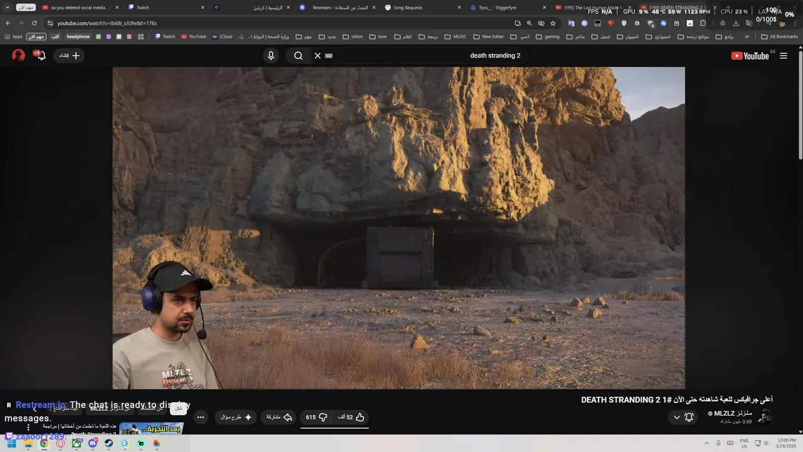The image size is (803, 452).
Task: Open the YouTube hamburger guide menu
Action: point(784,55)
